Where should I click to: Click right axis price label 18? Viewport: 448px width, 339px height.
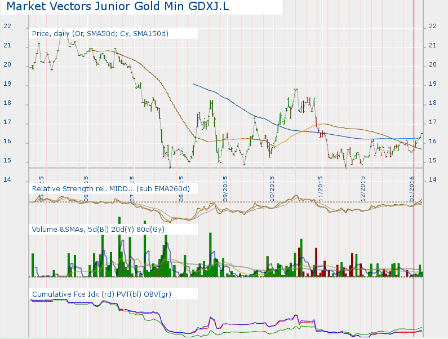pos(433,103)
